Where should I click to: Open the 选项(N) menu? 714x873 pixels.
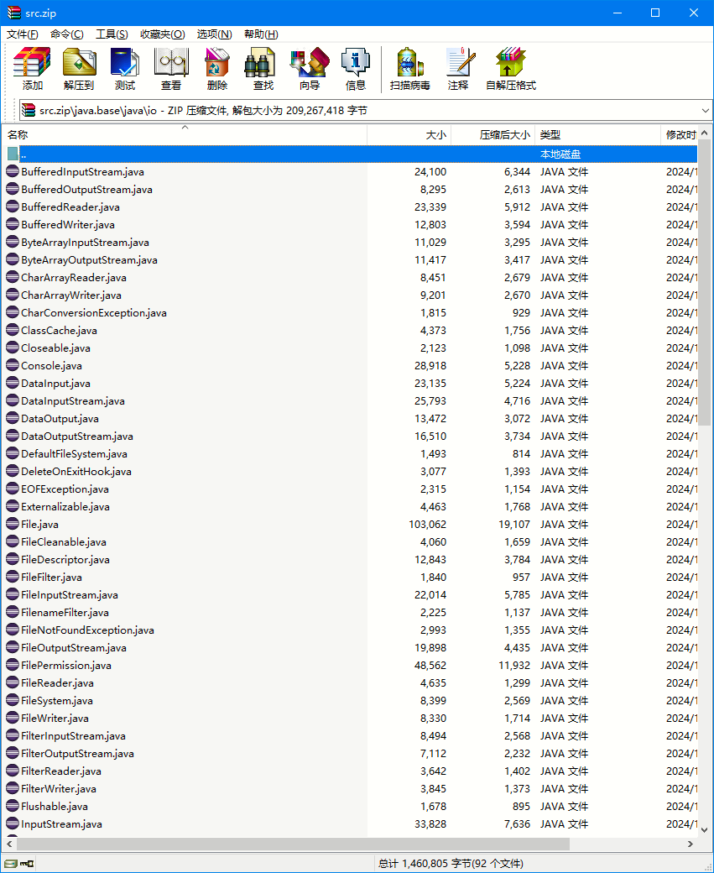[214, 34]
